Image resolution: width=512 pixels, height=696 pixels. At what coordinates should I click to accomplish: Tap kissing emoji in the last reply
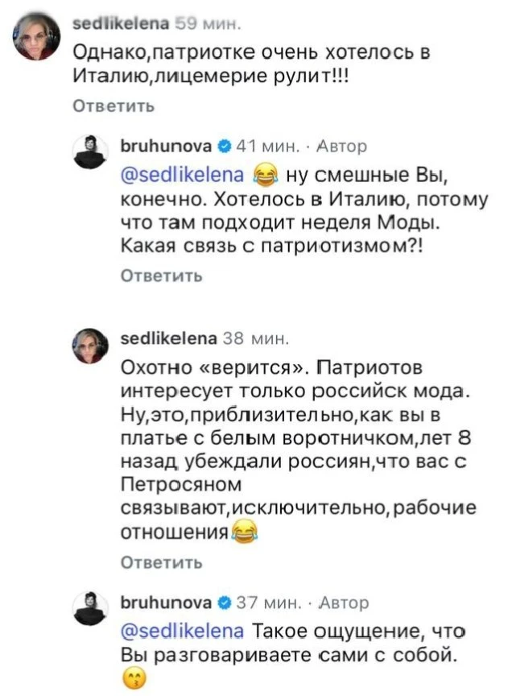(132, 679)
